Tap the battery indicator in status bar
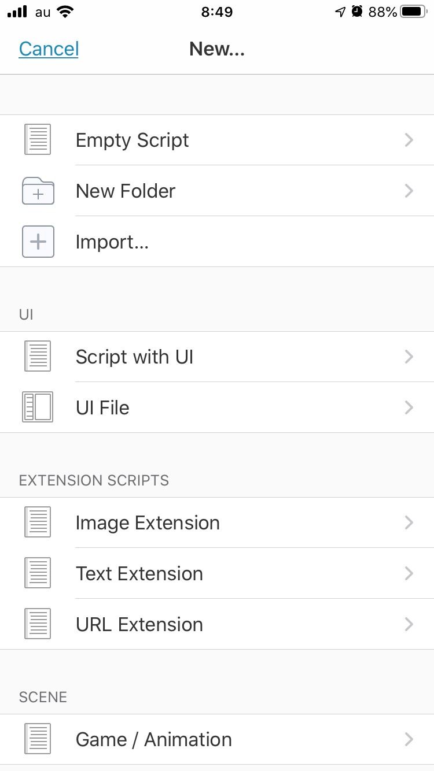 click(413, 12)
